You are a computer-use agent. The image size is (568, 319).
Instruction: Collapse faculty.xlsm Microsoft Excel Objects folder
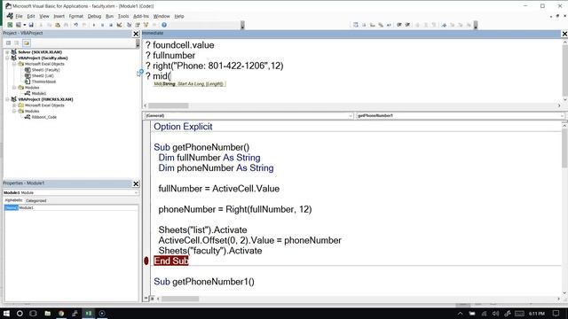(x=14, y=64)
